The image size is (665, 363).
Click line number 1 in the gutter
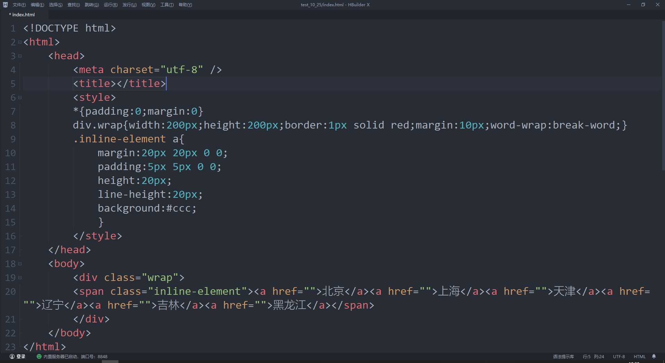point(13,28)
